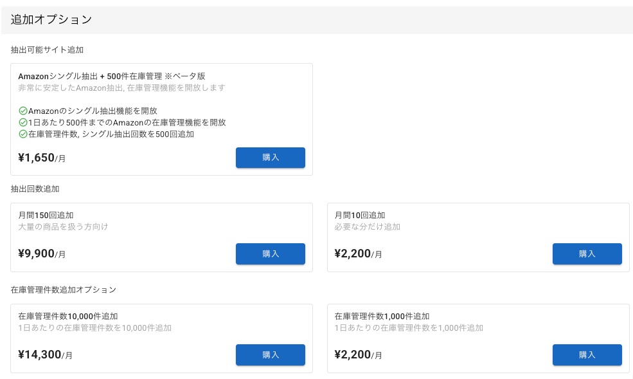Click the check icon beside Amazonのシングル抽出機能を開放
The image size is (633, 379).
point(23,111)
